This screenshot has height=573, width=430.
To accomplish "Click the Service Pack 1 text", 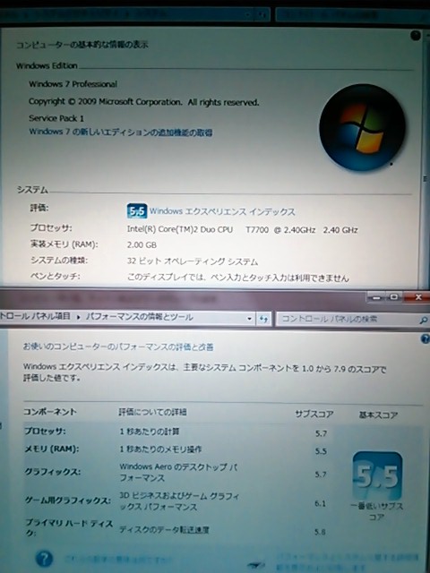I will click(56, 118).
